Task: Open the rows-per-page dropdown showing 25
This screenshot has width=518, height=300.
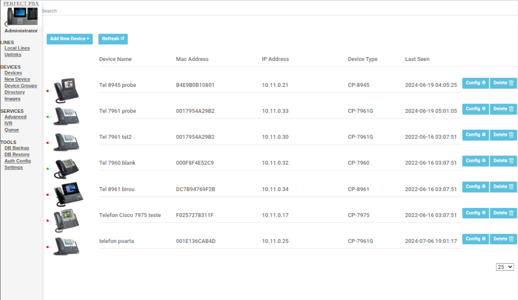Action: coord(505,267)
